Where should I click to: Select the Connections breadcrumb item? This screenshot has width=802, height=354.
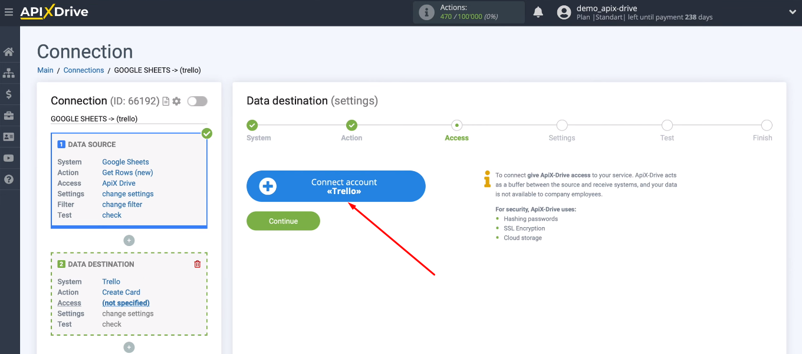pyautogui.click(x=84, y=70)
